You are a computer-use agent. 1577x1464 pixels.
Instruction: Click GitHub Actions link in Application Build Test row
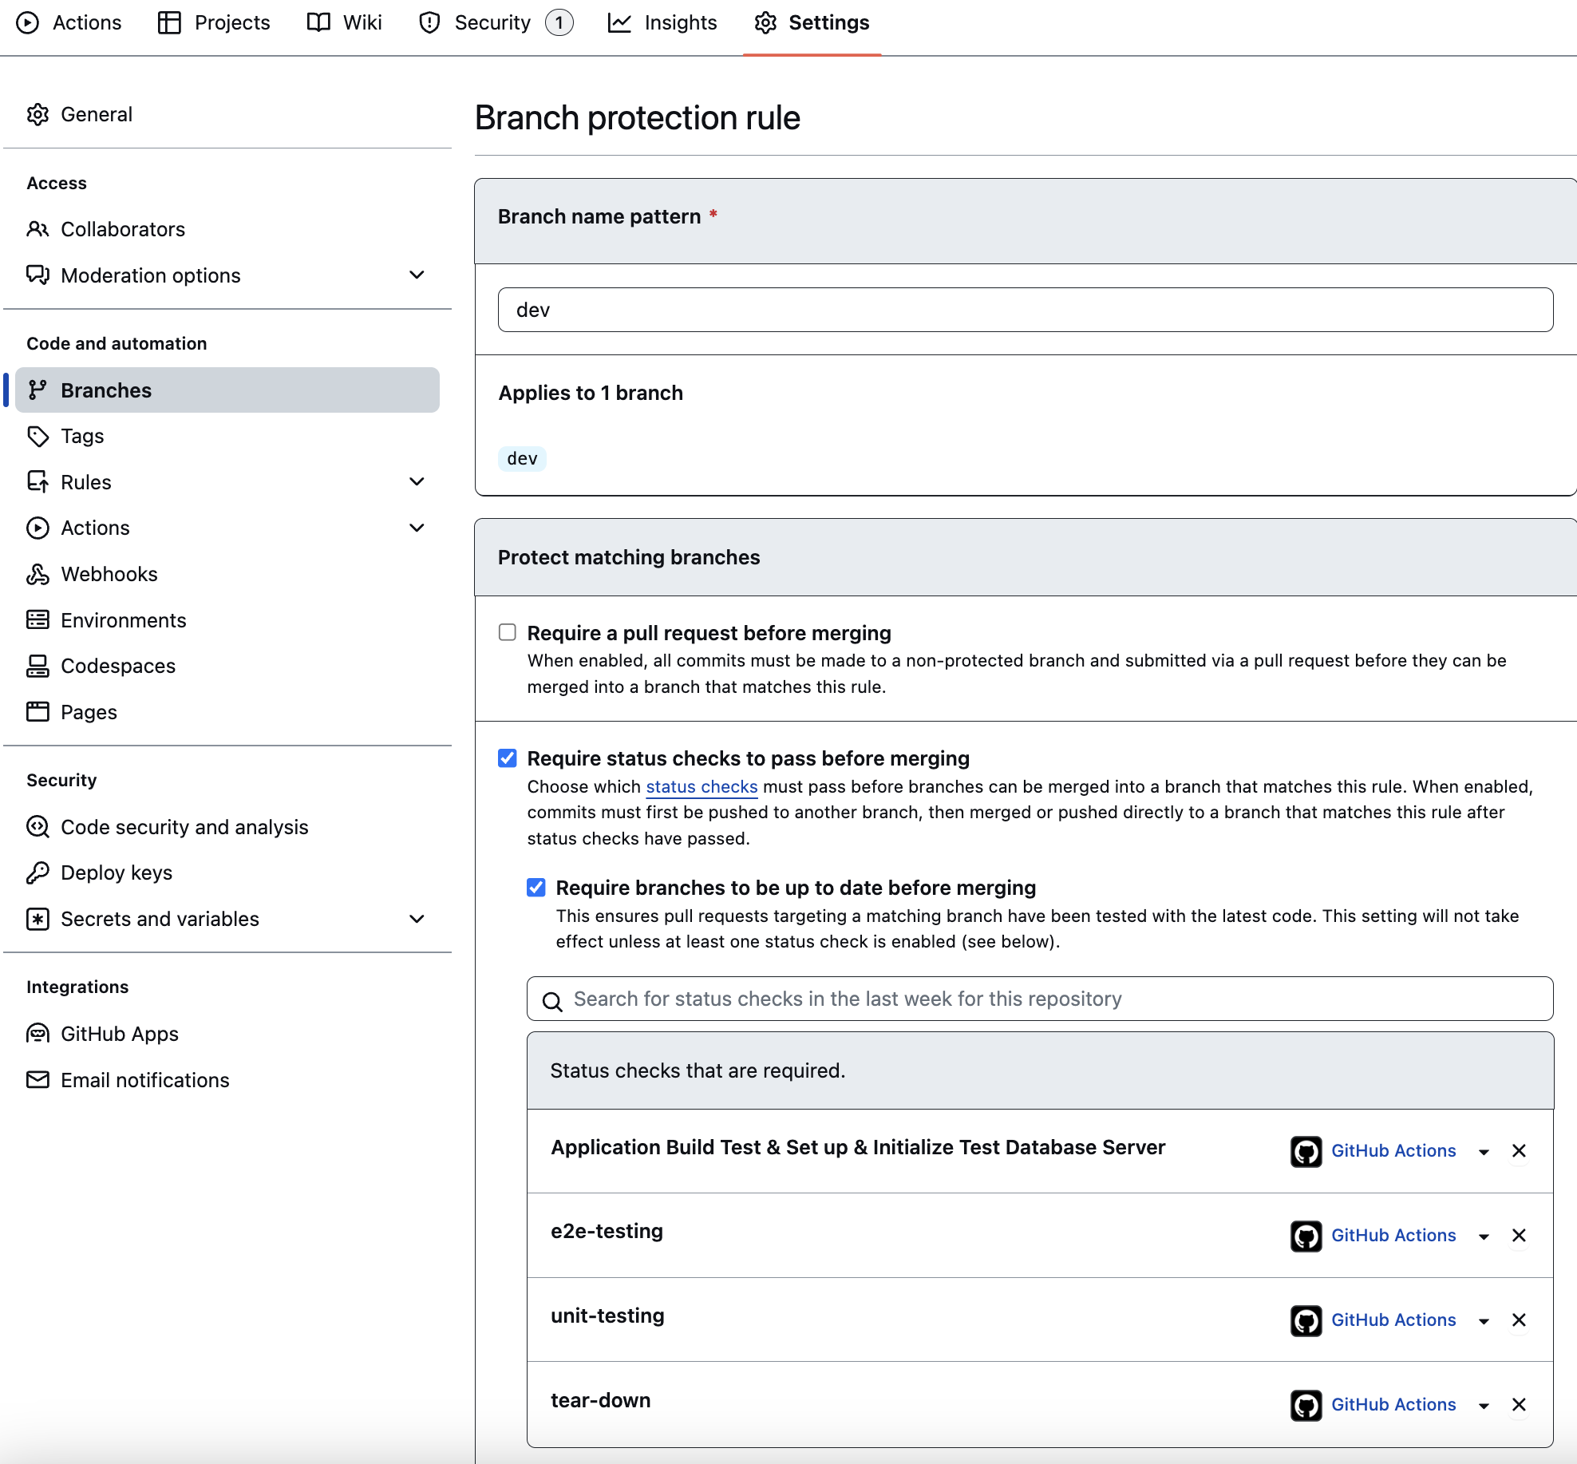1393,1150
